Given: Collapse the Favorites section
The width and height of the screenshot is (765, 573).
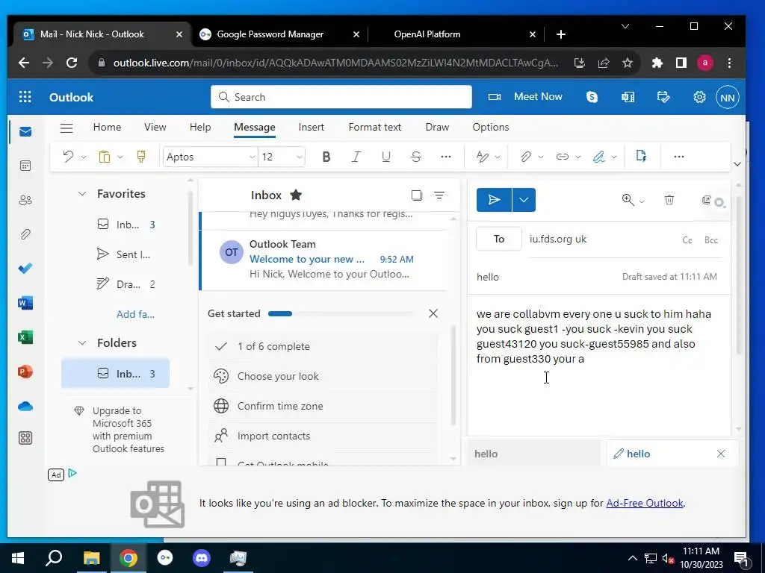Looking at the screenshot, I should (x=82, y=193).
